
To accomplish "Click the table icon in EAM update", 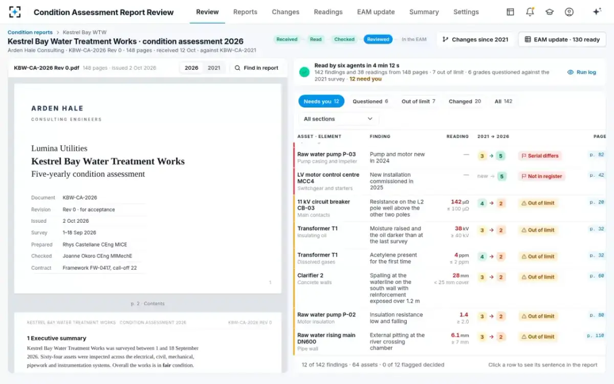I will pos(528,39).
